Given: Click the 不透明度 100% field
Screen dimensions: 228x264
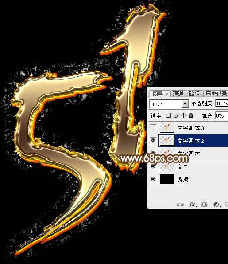Looking at the screenshot, I should click(222, 103).
